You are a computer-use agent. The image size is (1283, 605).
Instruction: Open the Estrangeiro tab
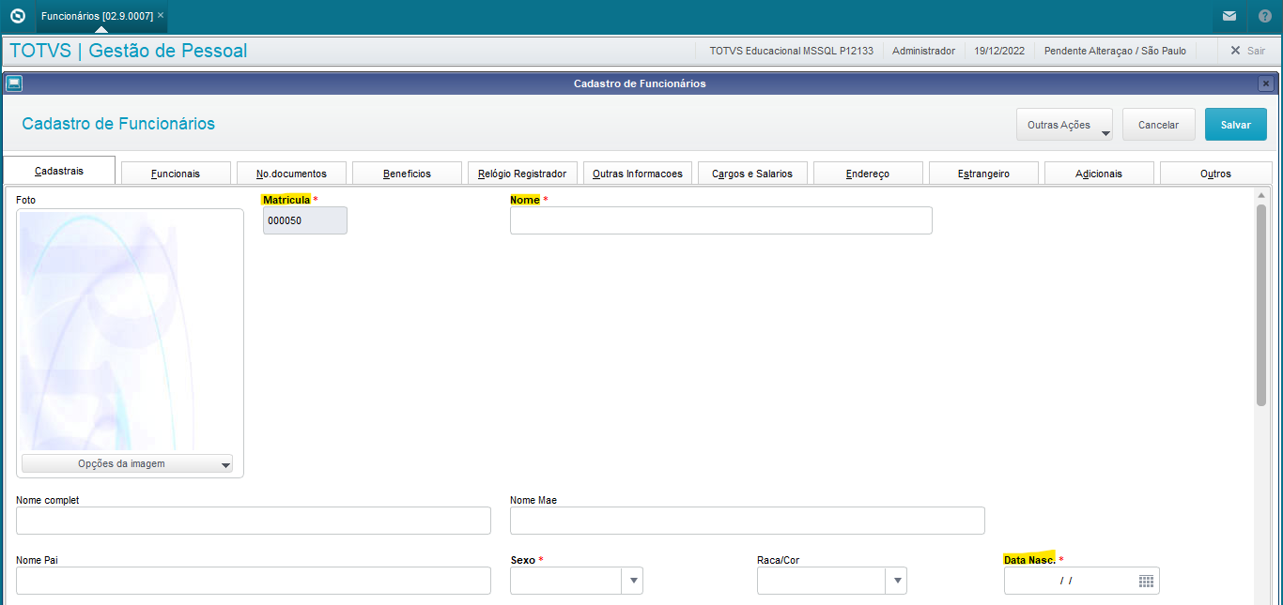(x=983, y=174)
